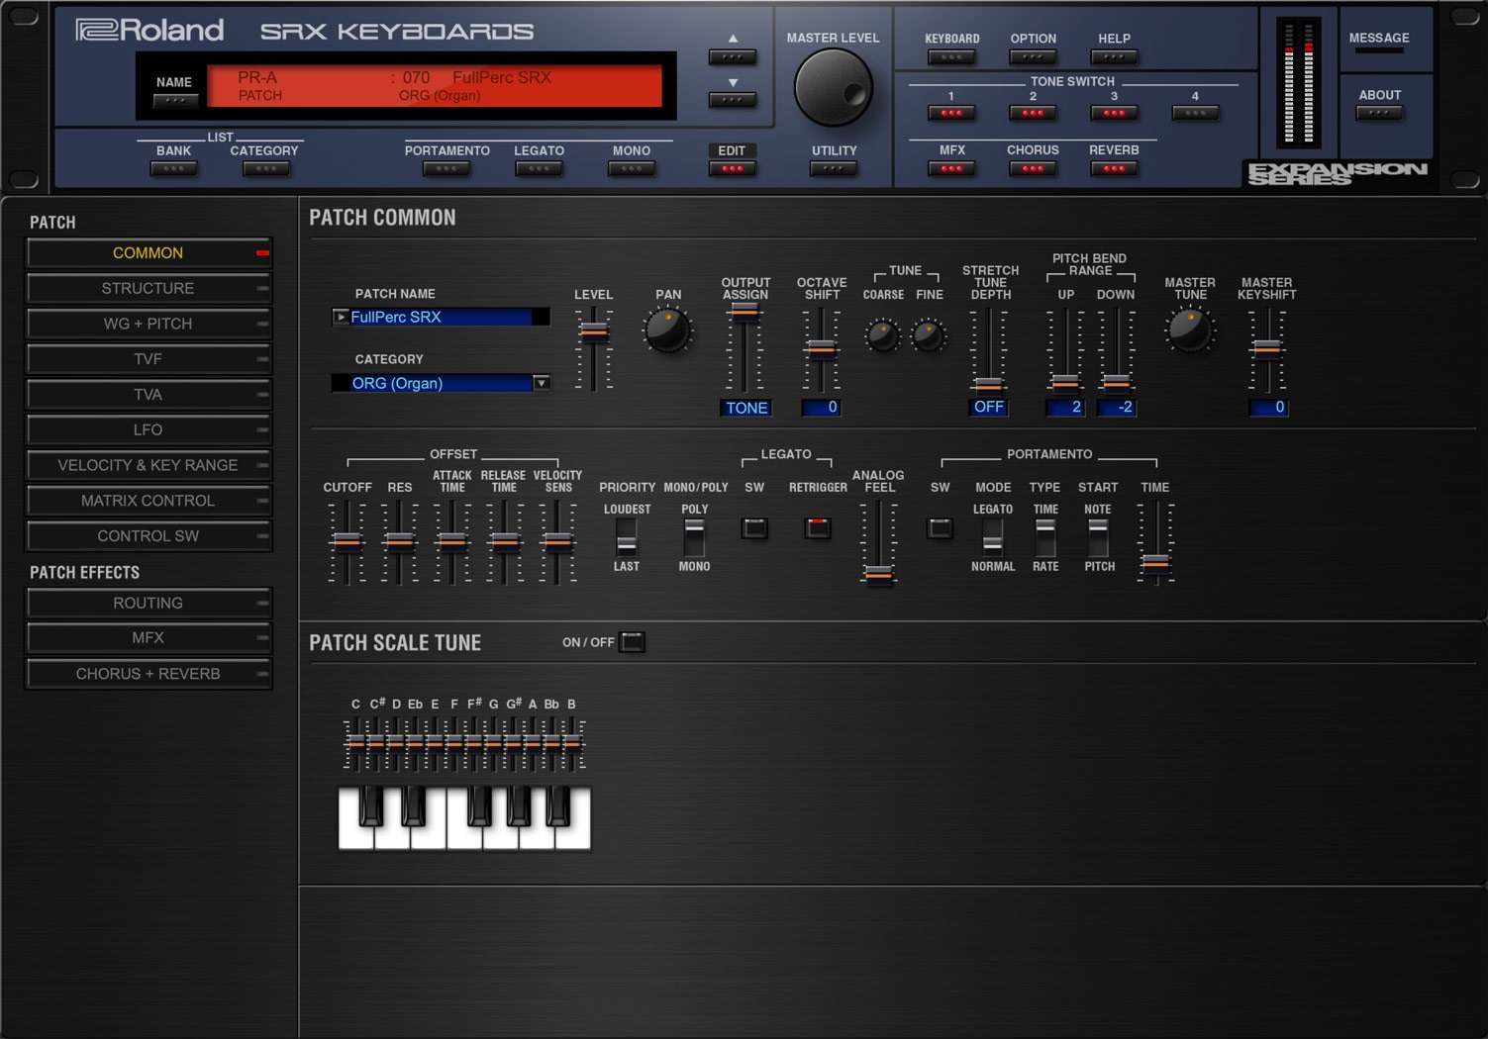The image size is (1488, 1039).
Task: Open the patch Bank list
Action: pyautogui.click(x=173, y=168)
